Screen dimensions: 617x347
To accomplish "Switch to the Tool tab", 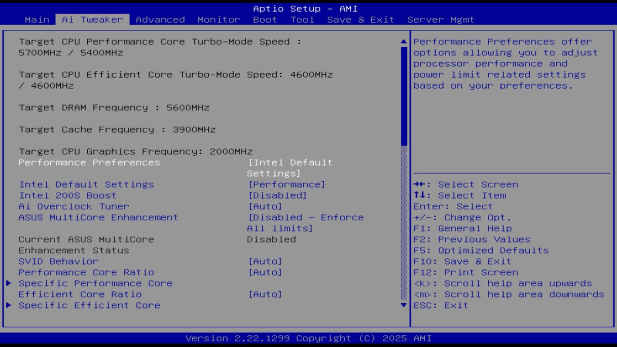I will click(302, 19).
